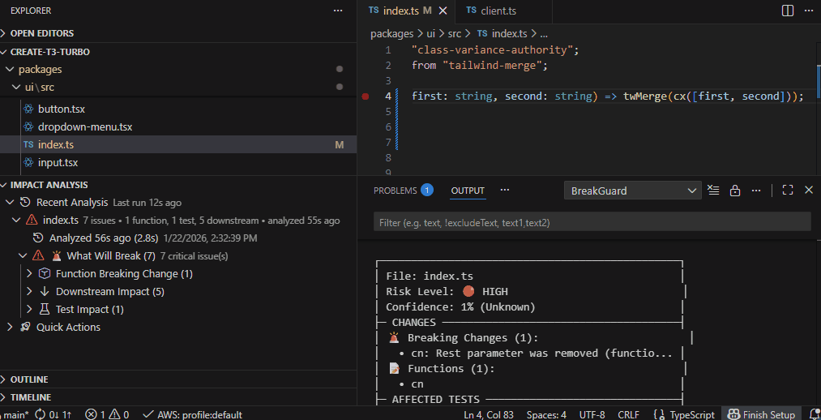Collapse the ui\src folder
The height and width of the screenshot is (420, 821).
tap(16, 87)
